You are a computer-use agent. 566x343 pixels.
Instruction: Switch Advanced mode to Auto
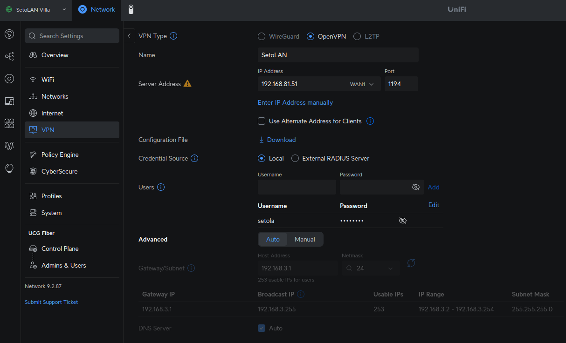273,239
